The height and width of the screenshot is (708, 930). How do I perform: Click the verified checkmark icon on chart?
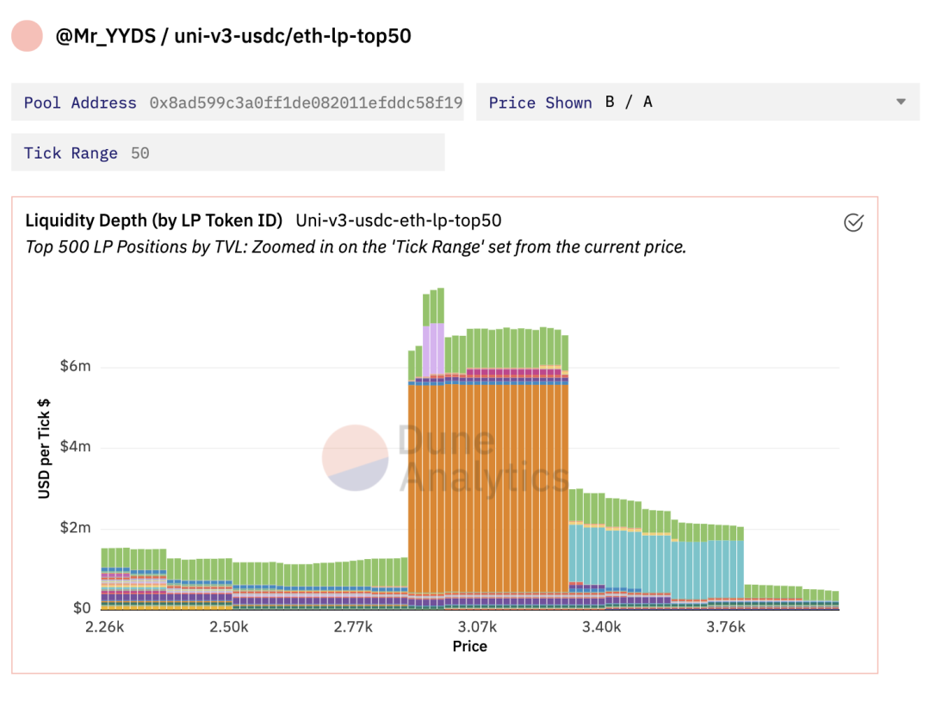point(852,222)
